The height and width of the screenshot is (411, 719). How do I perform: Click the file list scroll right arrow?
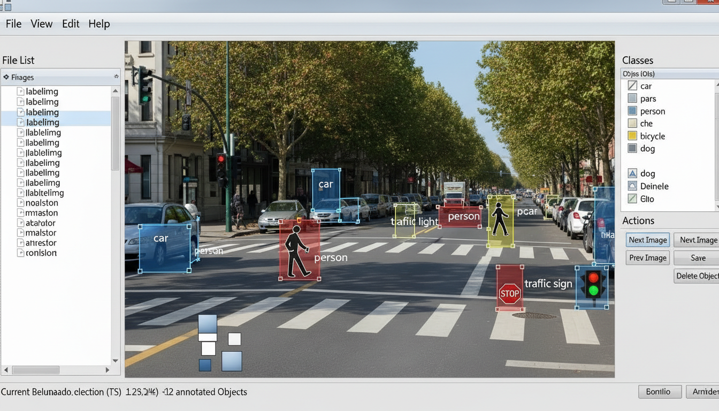coord(108,370)
